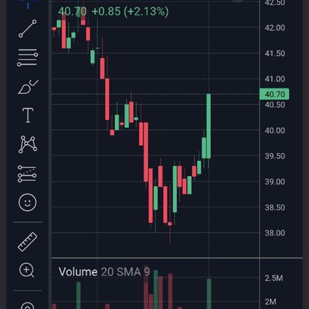Click the 38.50 price axis label
Image resolution: width=309 pixels, height=309 pixels.
click(275, 208)
